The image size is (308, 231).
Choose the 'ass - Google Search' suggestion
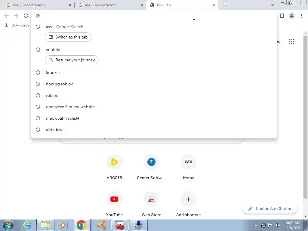coord(154,27)
